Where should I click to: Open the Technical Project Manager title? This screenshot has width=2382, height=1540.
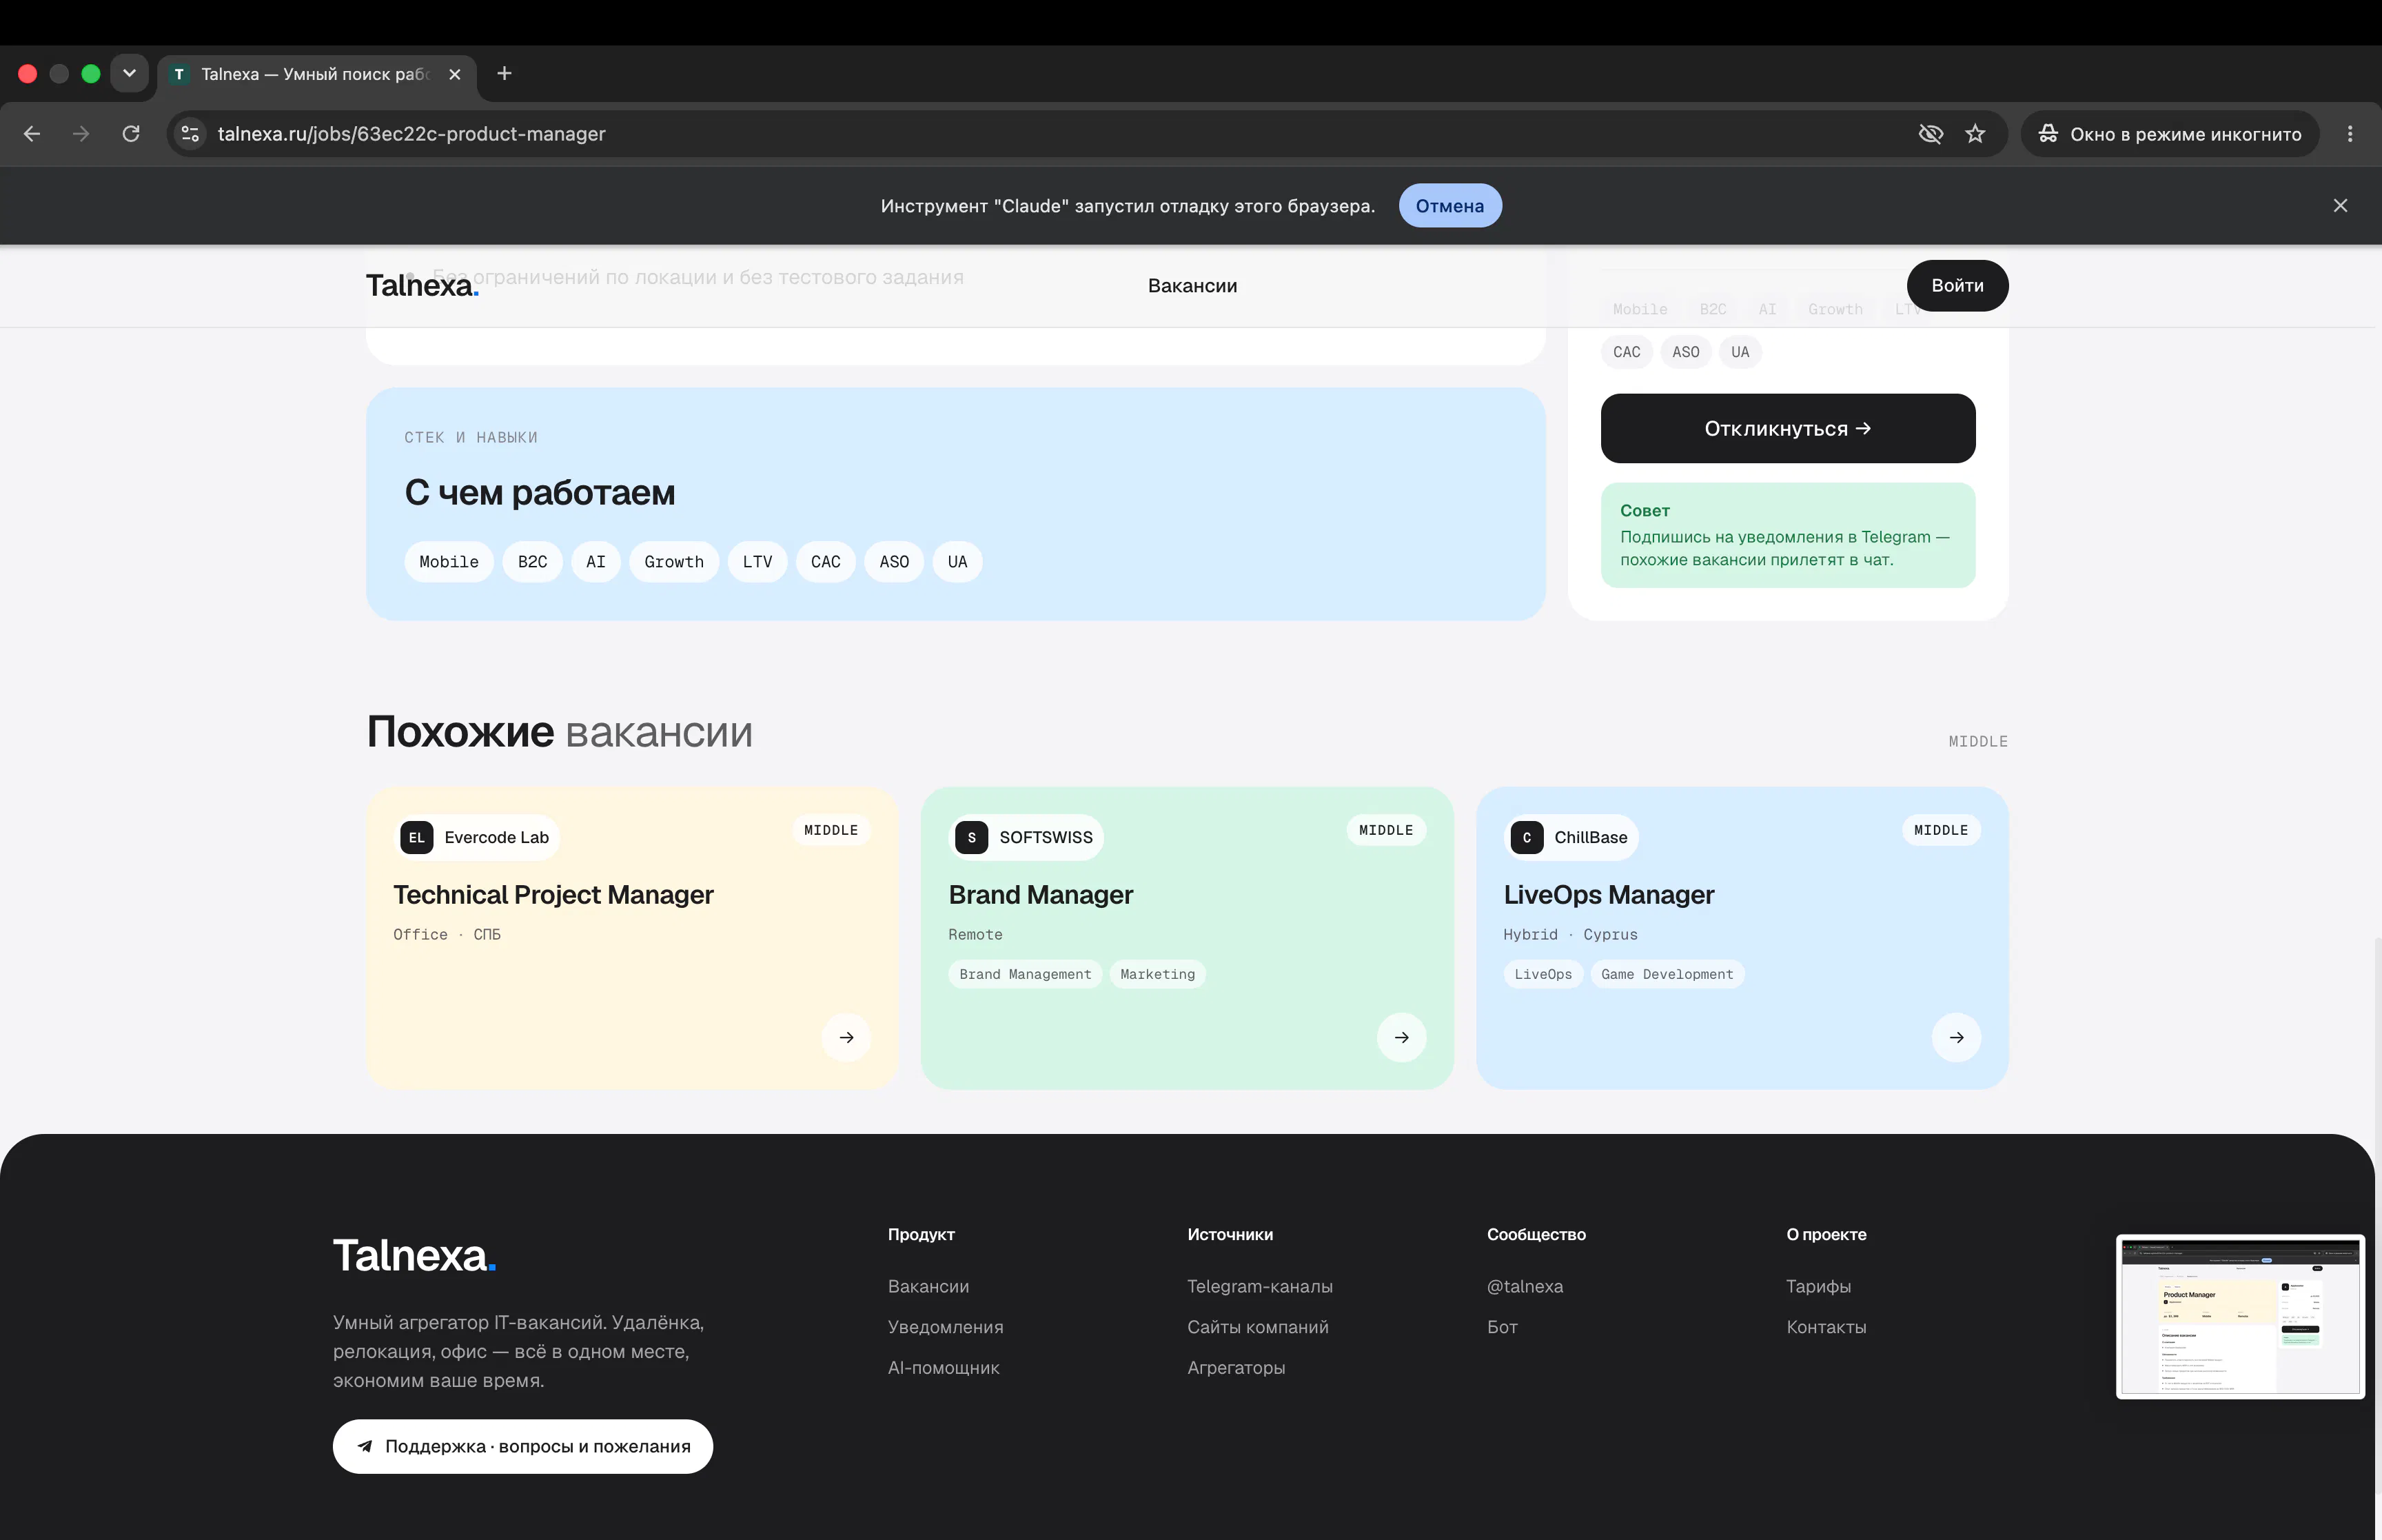[x=553, y=895]
